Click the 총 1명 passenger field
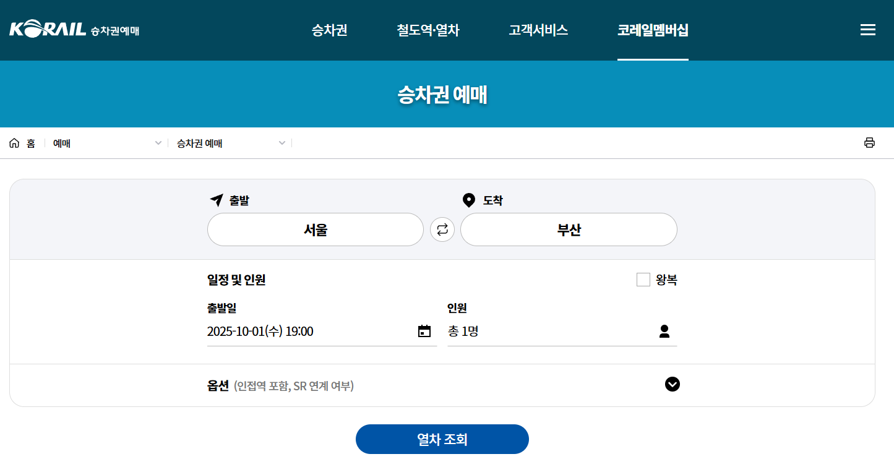Viewport: 894px width, 467px height. [562, 331]
